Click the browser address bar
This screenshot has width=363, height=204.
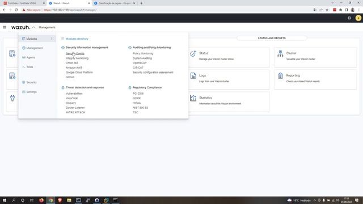(167, 10)
